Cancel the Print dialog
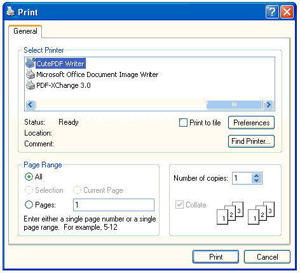The image size is (300, 273). pos(267,257)
